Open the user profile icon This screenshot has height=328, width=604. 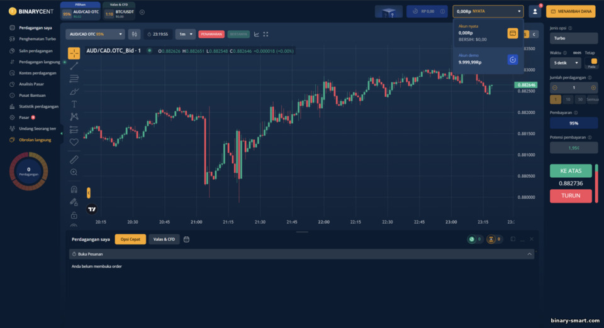coord(535,11)
